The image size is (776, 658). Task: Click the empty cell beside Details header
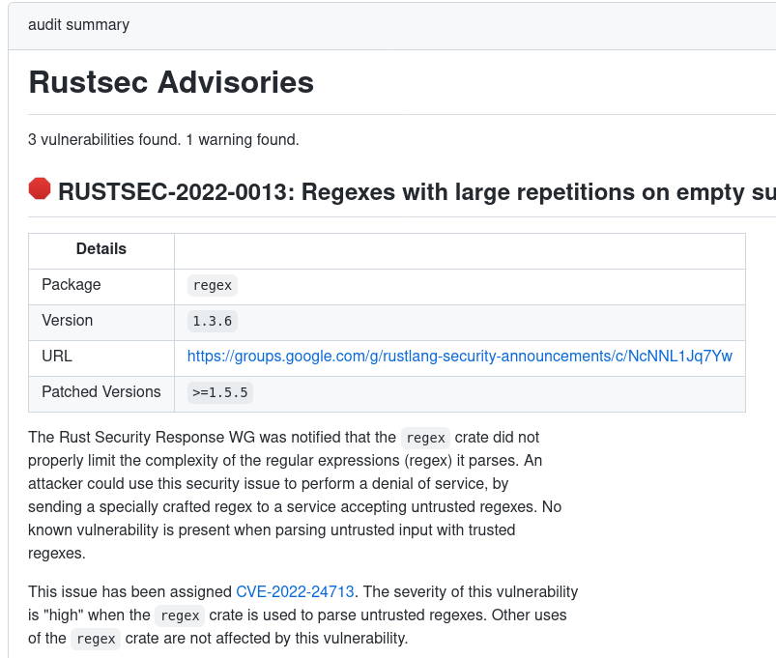pyautogui.click(x=459, y=249)
